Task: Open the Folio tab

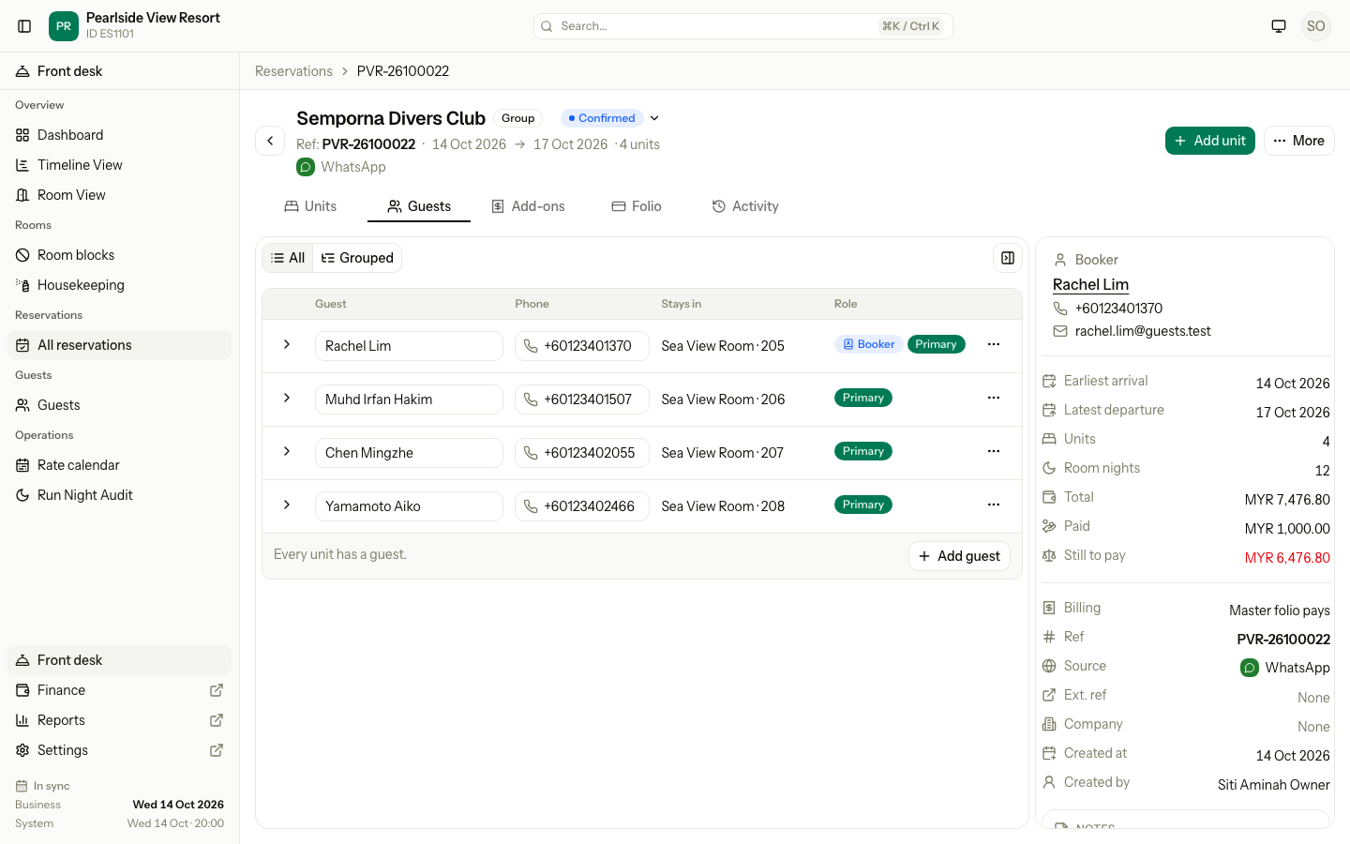Action: coord(637,206)
